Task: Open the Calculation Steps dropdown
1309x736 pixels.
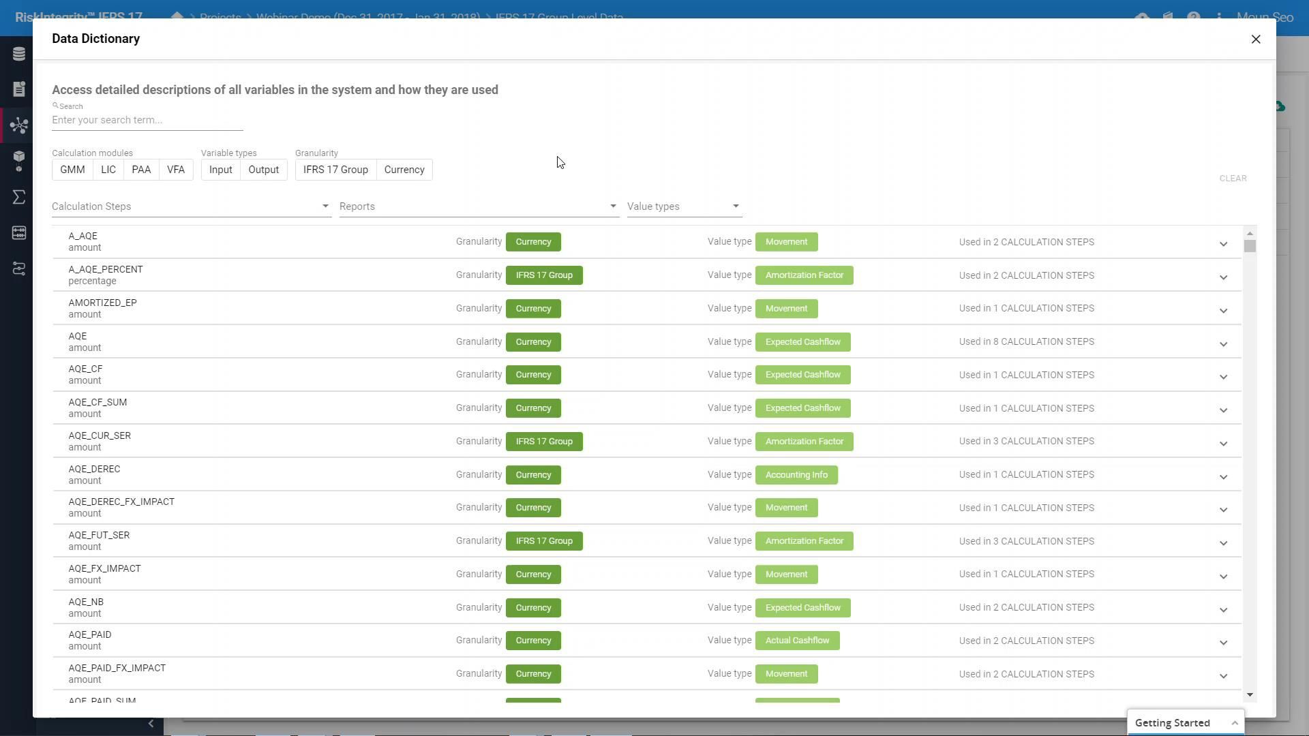Action: tap(191, 206)
